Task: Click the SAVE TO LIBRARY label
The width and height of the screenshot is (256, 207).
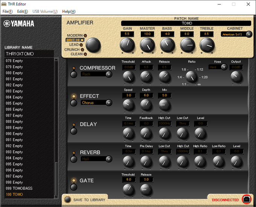Action: point(89,200)
